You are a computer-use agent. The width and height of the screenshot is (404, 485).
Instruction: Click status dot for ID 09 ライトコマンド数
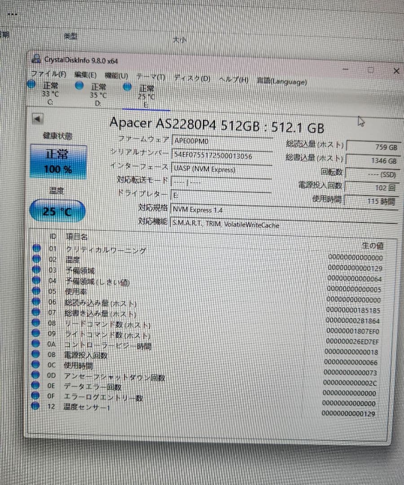(x=36, y=332)
